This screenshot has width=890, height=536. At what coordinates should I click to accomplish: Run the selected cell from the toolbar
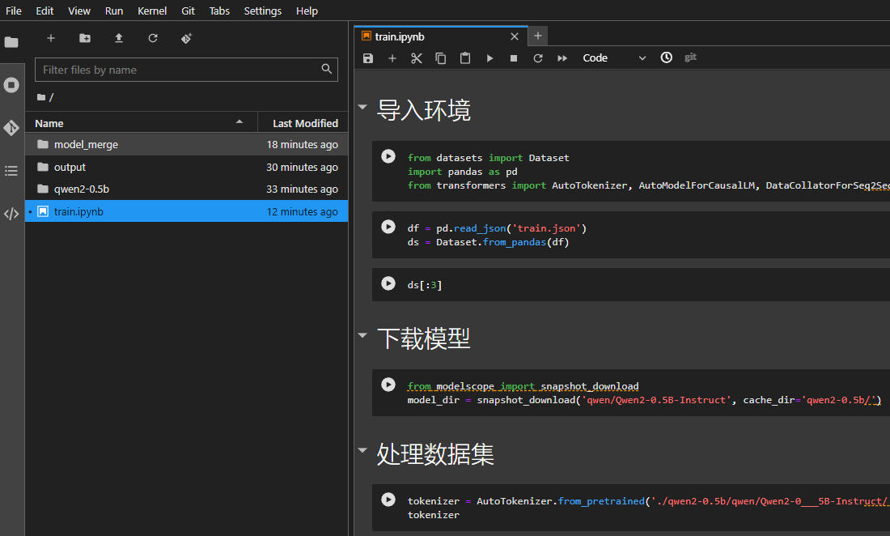click(489, 58)
